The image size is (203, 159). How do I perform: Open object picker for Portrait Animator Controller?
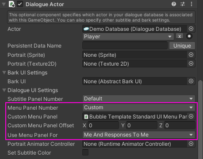191,144
